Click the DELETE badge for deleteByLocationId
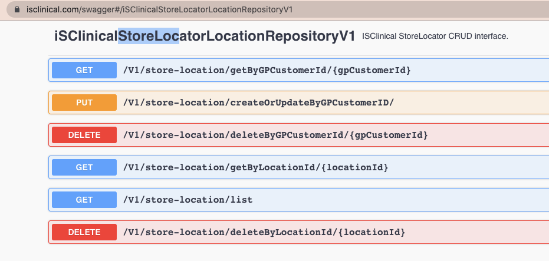The height and width of the screenshot is (261, 549). click(x=84, y=232)
